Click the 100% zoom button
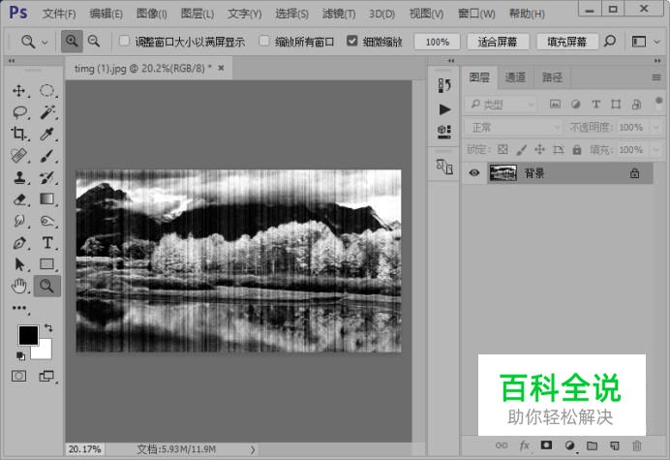 [x=437, y=42]
